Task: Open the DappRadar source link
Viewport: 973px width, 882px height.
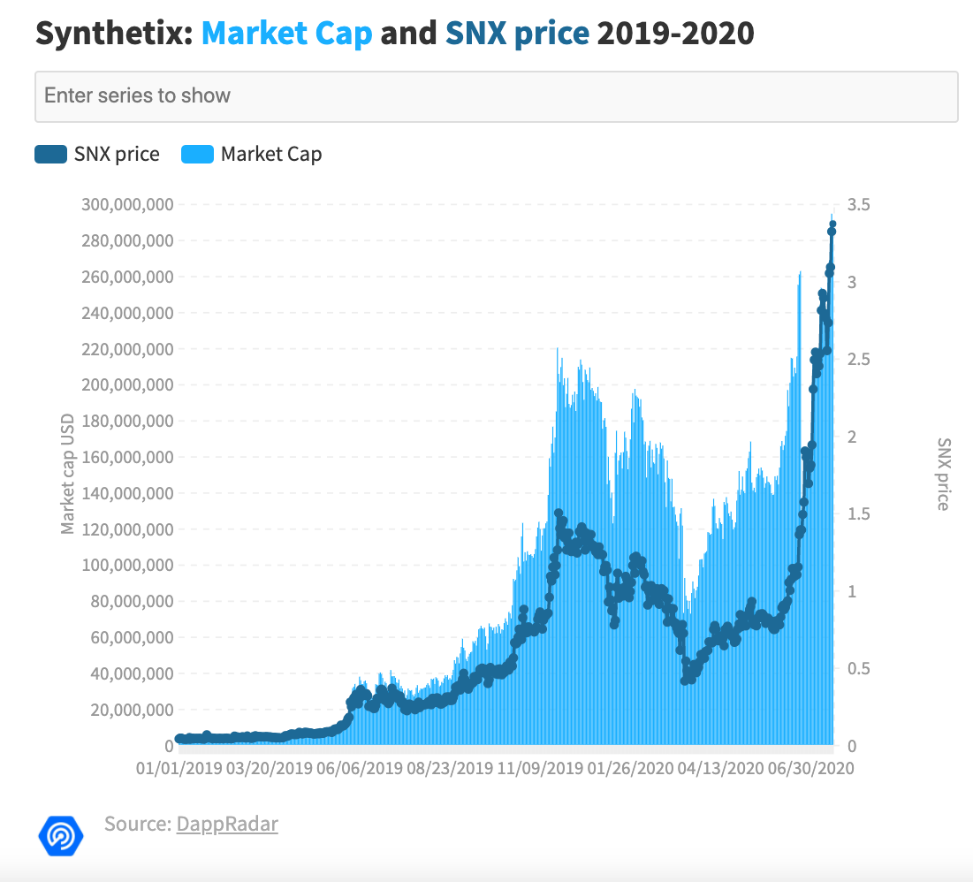Action: point(227,824)
